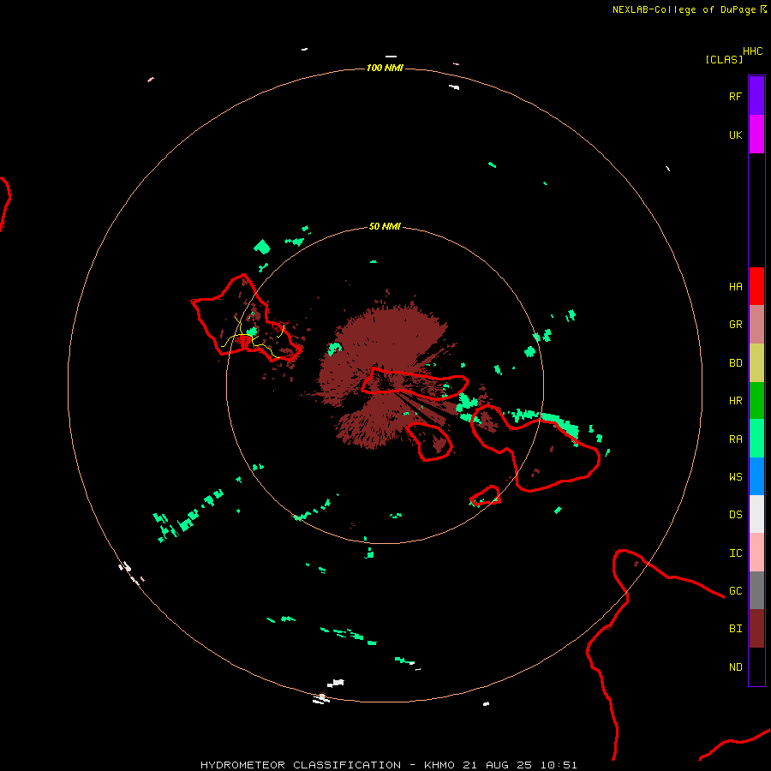Click the yellow road lines inside the western island outline

(252, 337)
